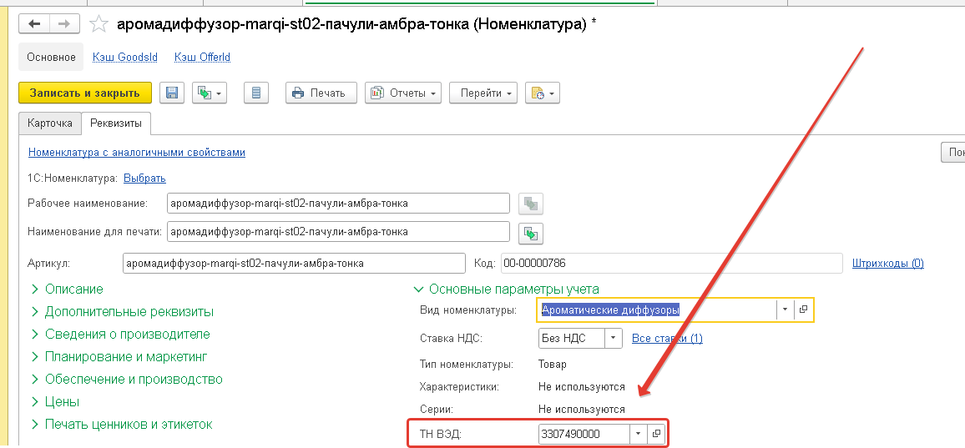Click the document list icon in toolbar
965x448 pixels.
pyautogui.click(x=256, y=93)
